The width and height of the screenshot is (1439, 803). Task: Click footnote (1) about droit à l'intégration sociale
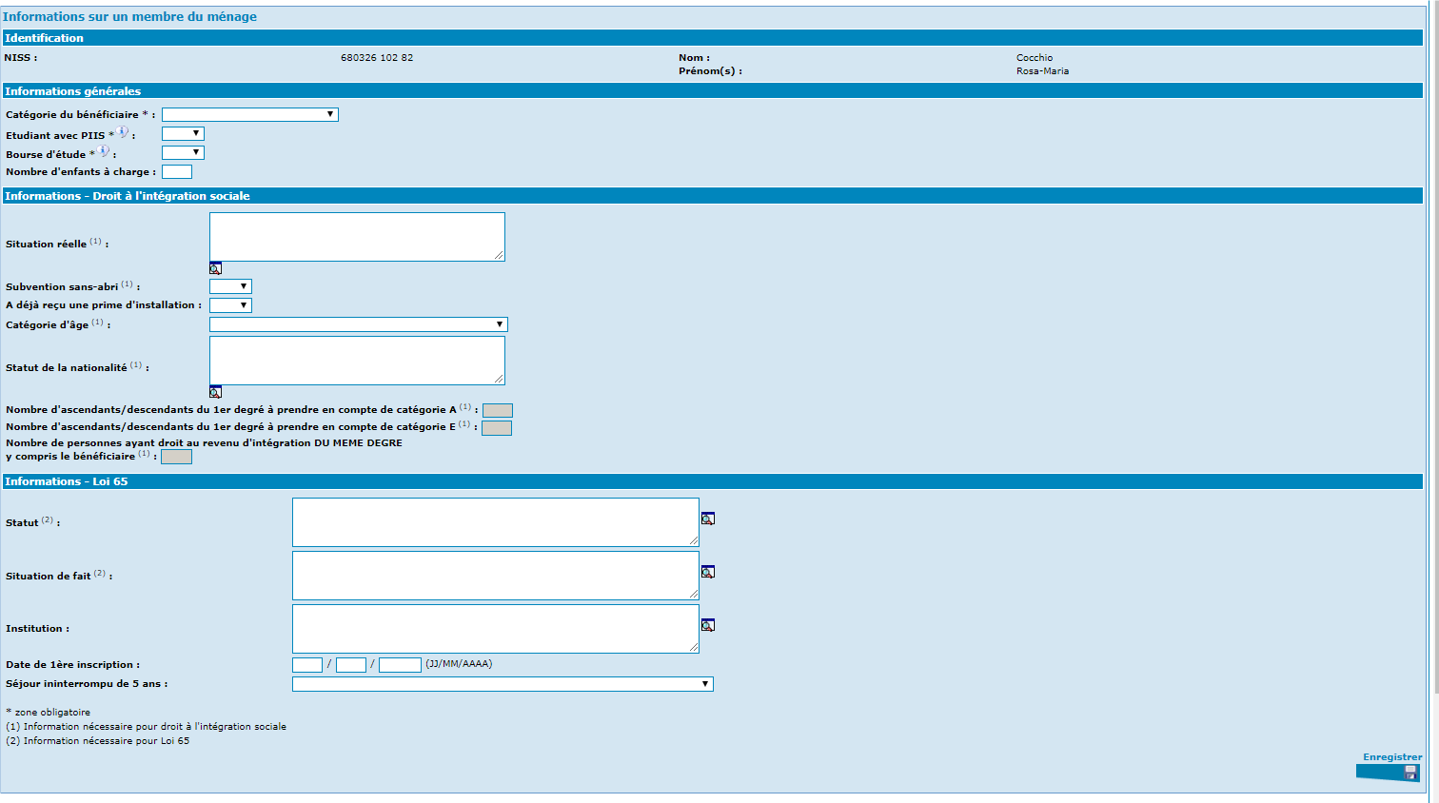point(146,727)
